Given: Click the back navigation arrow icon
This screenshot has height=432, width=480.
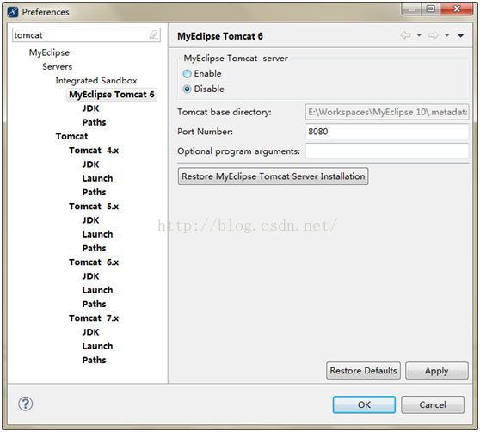Looking at the screenshot, I should [x=406, y=35].
